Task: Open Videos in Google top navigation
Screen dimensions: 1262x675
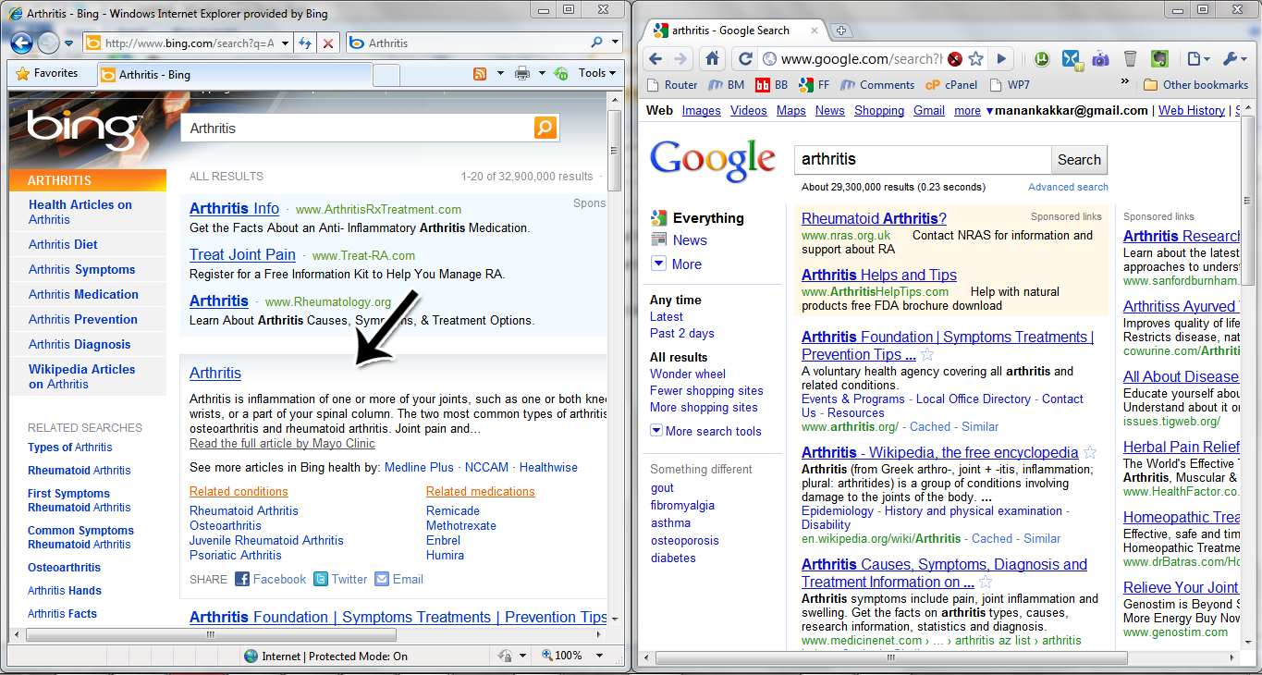Action: click(748, 110)
